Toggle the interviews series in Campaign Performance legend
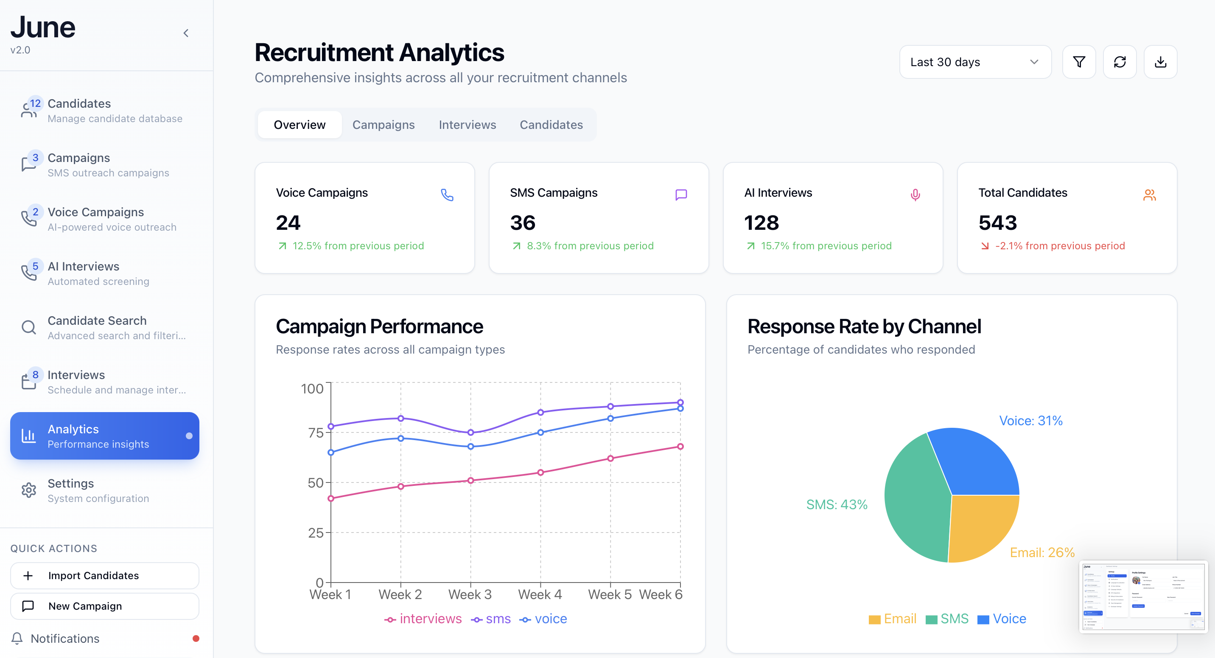 coord(423,619)
